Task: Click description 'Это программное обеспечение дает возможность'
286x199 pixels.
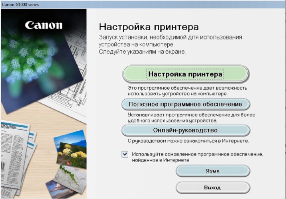Action: click(187, 88)
